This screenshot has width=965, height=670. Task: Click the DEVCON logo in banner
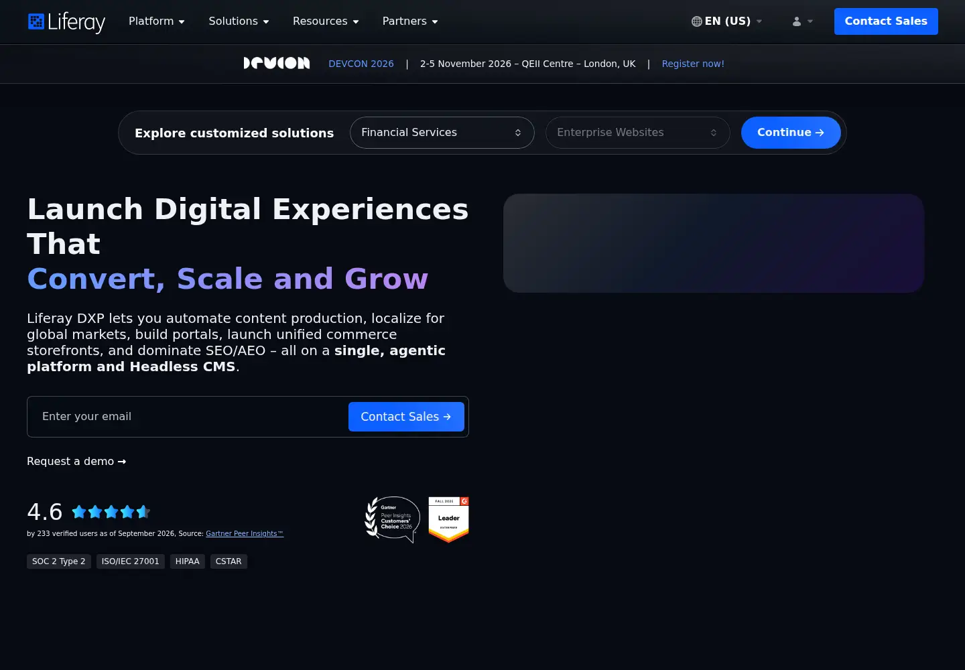277,64
